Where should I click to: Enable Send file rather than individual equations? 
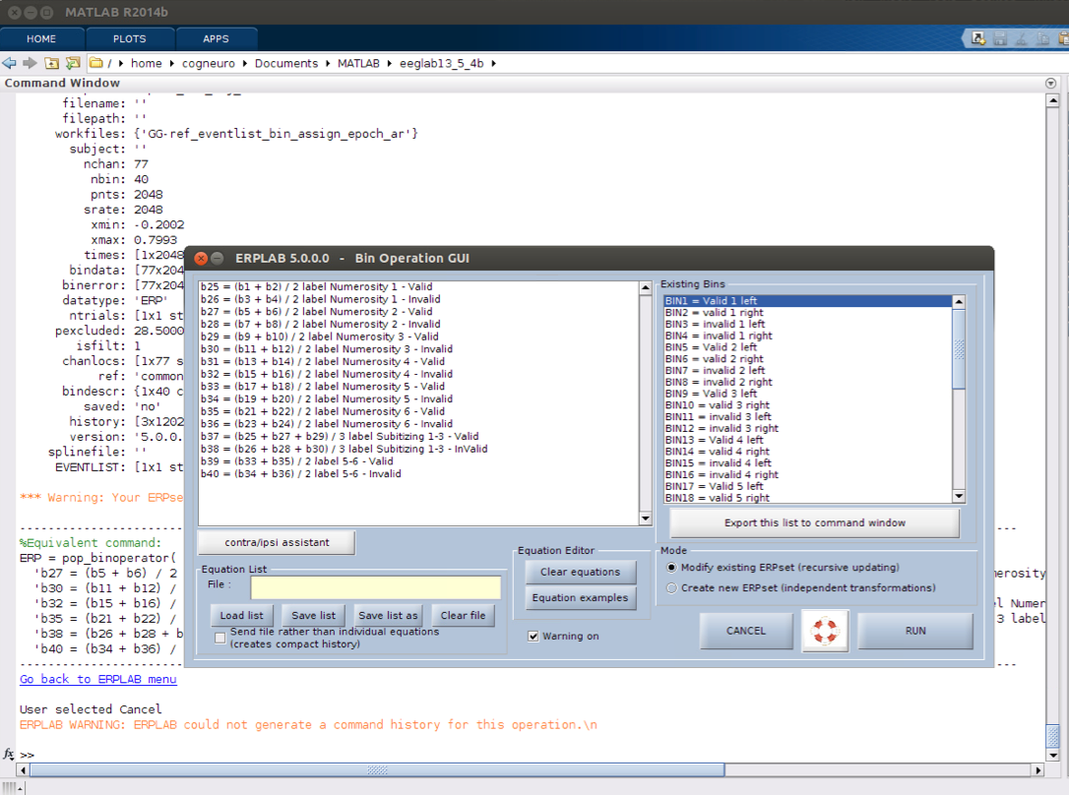click(220, 638)
